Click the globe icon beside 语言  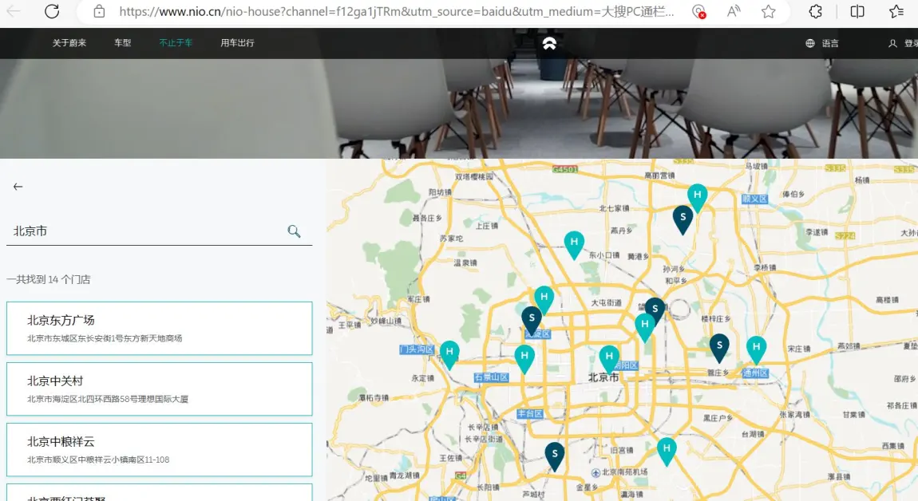[x=809, y=43]
